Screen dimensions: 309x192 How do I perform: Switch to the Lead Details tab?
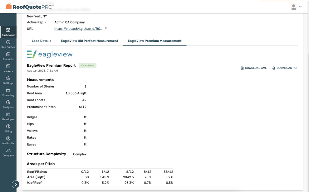(42, 41)
